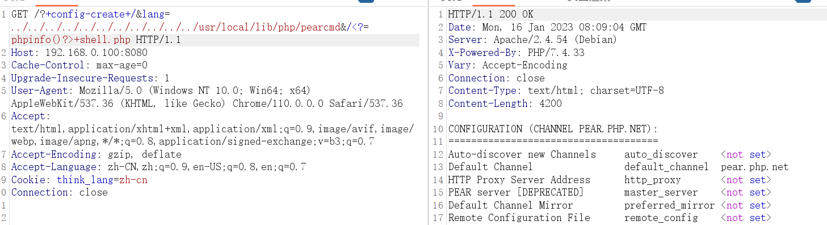Click the Date: Mon, 16 Jan 2023 header
The width and height of the screenshot is (827, 225).
tap(547, 27)
